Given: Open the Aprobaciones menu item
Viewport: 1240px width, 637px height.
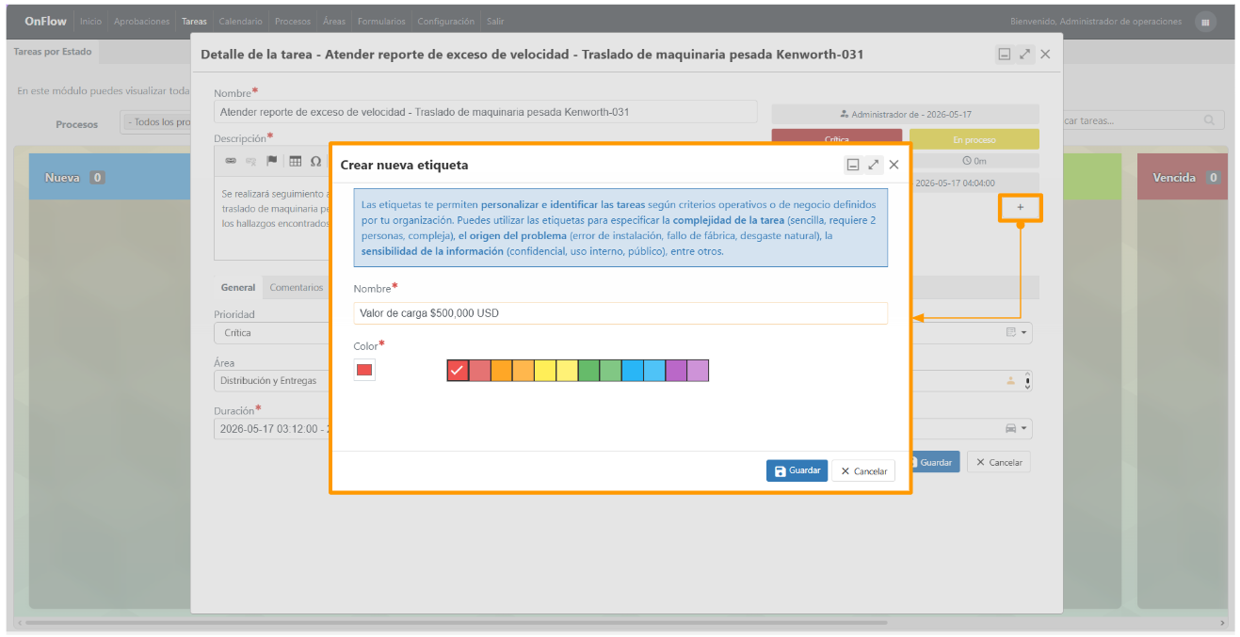Looking at the screenshot, I should tap(142, 22).
